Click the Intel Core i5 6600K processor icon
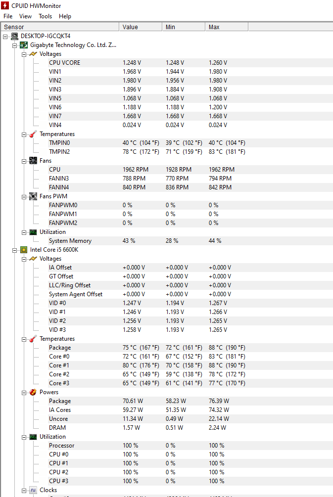 [23, 250]
